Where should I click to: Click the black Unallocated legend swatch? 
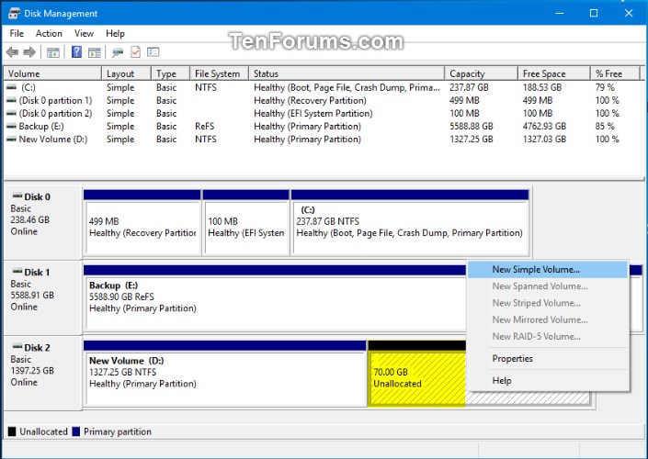pos(12,431)
